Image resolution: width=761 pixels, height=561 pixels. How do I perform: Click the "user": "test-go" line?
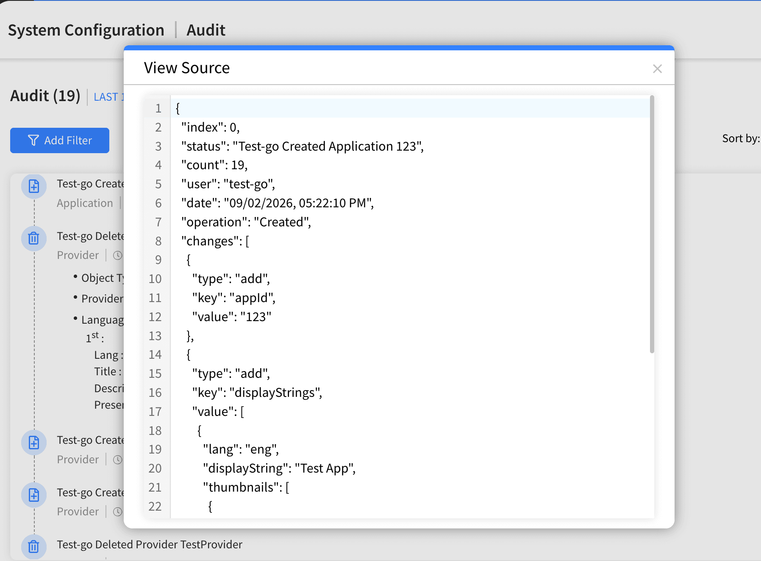[x=228, y=184]
